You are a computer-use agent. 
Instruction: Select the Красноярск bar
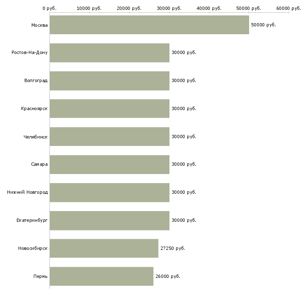coord(109,108)
